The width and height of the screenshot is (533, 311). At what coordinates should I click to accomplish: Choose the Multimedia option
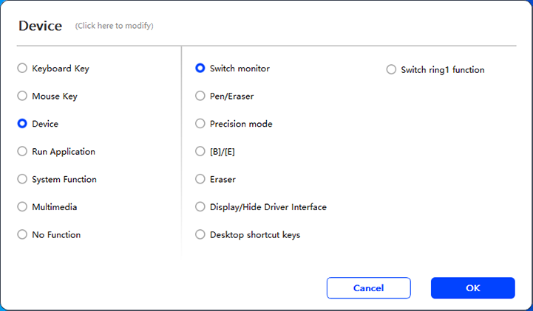click(22, 207)
